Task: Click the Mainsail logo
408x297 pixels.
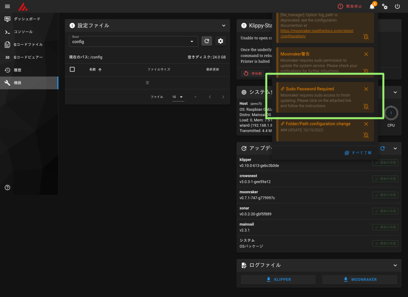Action: pyautogui.click(x=23, y=6)
